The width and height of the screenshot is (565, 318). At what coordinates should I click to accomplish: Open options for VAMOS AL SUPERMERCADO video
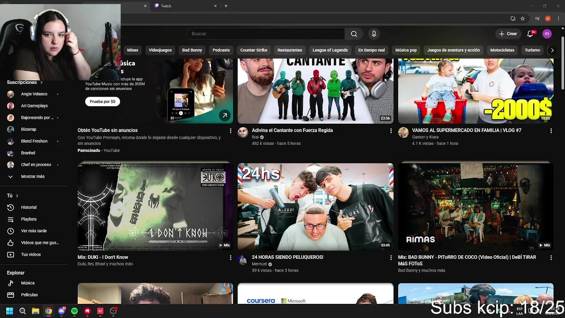551,131
